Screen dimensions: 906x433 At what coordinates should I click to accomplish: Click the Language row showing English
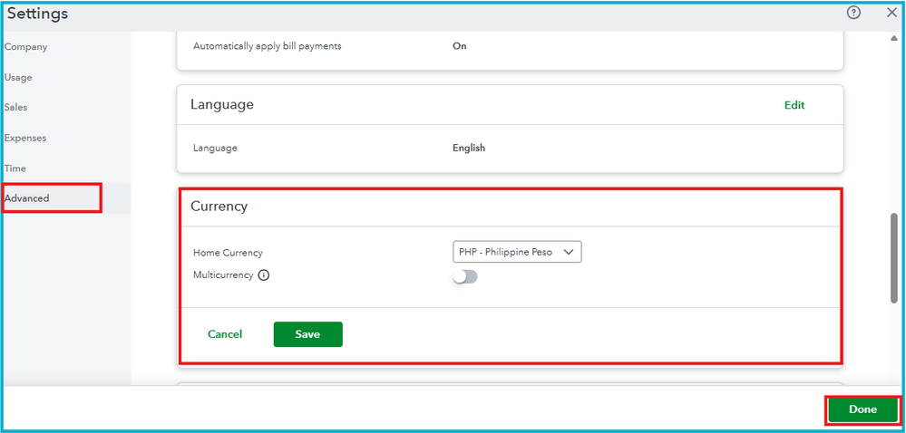pyautogui.click(x=468, y=148)
